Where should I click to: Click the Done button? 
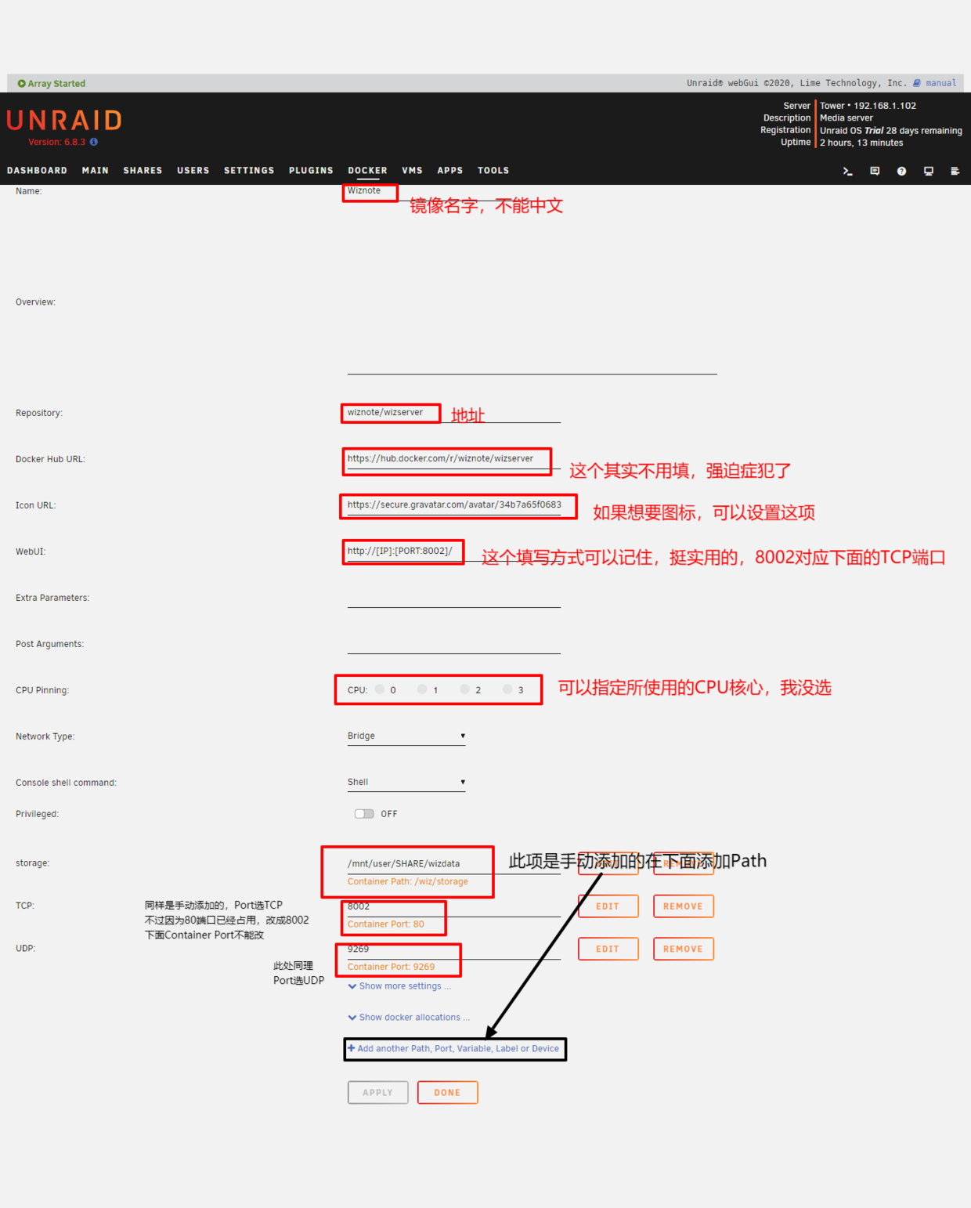tap(448, 1092)
